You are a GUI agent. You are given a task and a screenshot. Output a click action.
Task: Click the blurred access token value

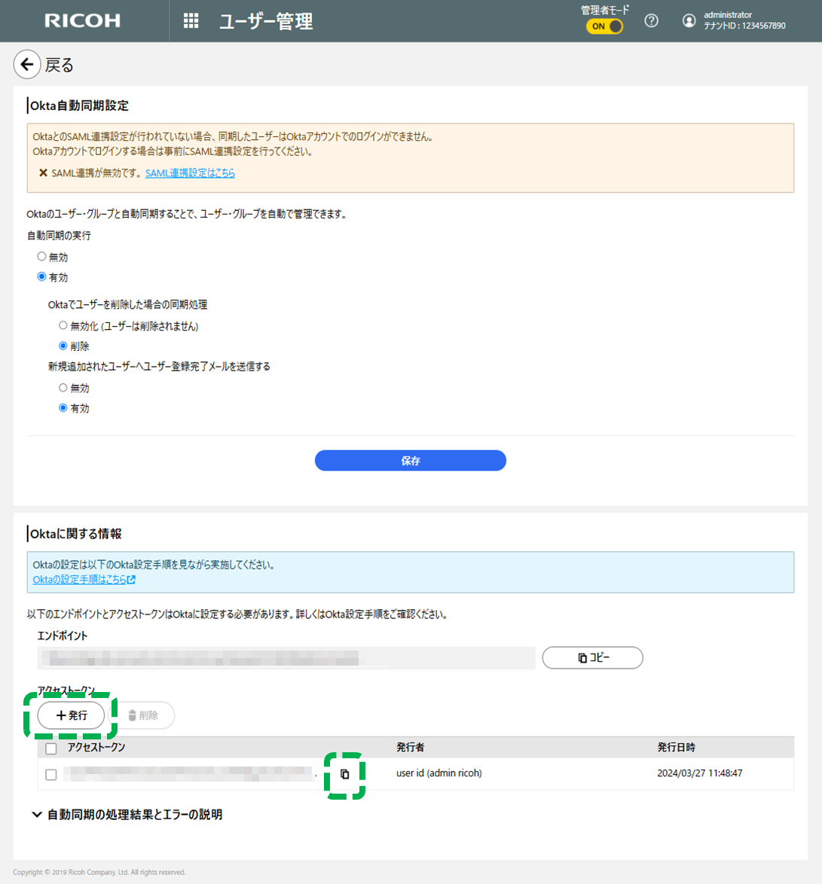click(189, 774)
